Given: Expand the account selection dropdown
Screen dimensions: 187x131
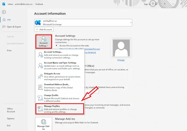Looking at the screenshot, I should tap(131, 23).
